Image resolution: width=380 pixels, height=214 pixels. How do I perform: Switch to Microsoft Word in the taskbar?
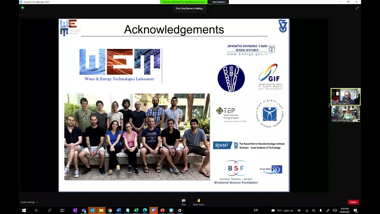coord(119,210)
